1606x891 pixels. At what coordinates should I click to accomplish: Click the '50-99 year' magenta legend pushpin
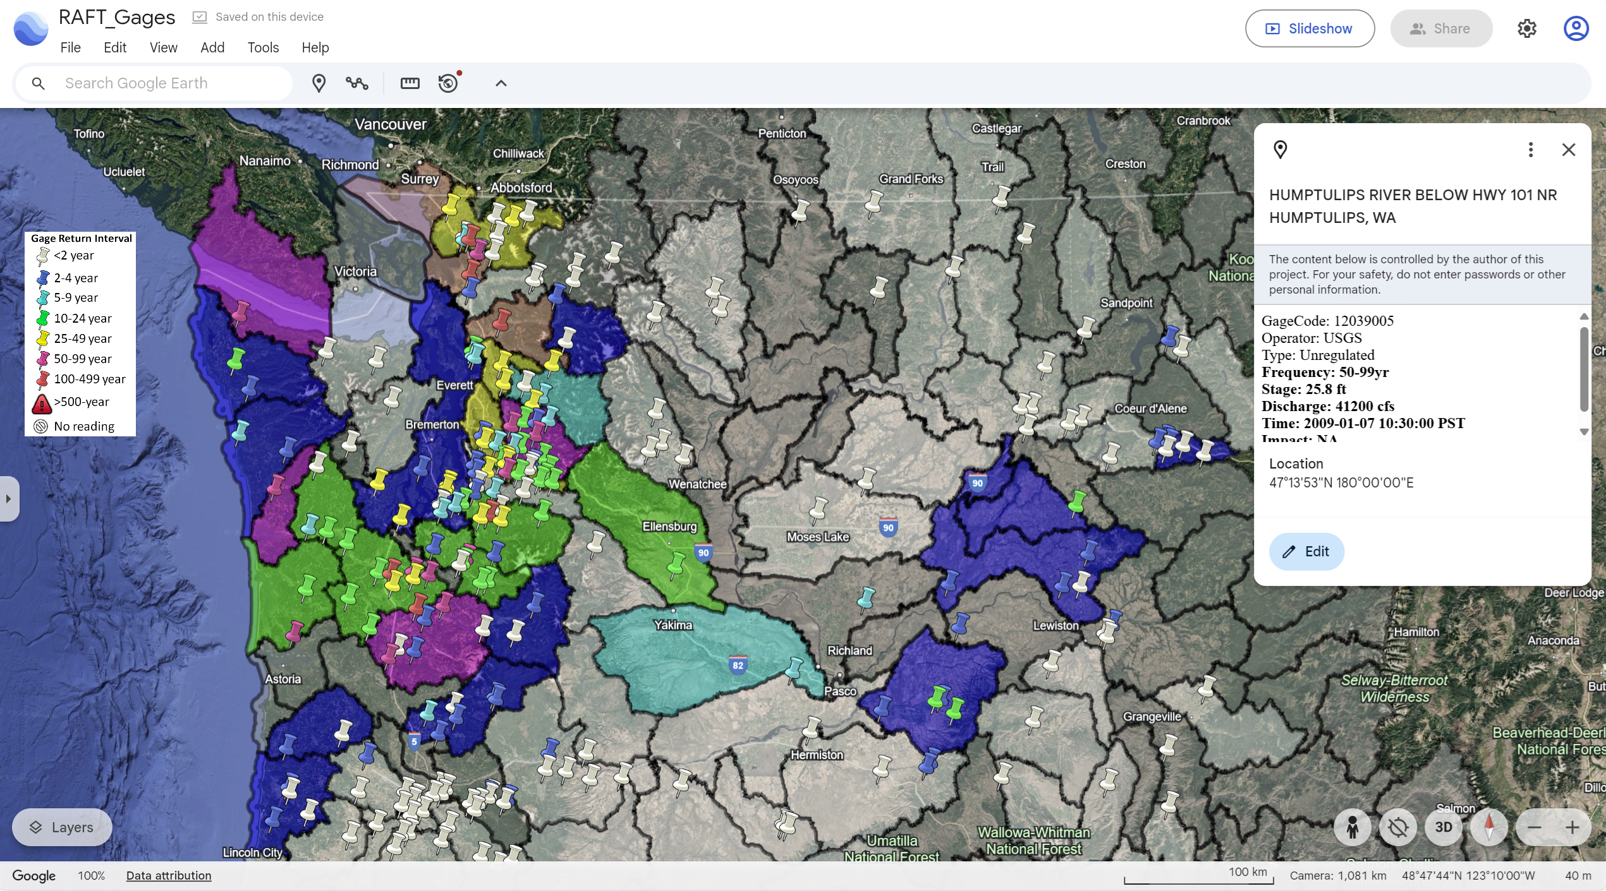point(42,359)
